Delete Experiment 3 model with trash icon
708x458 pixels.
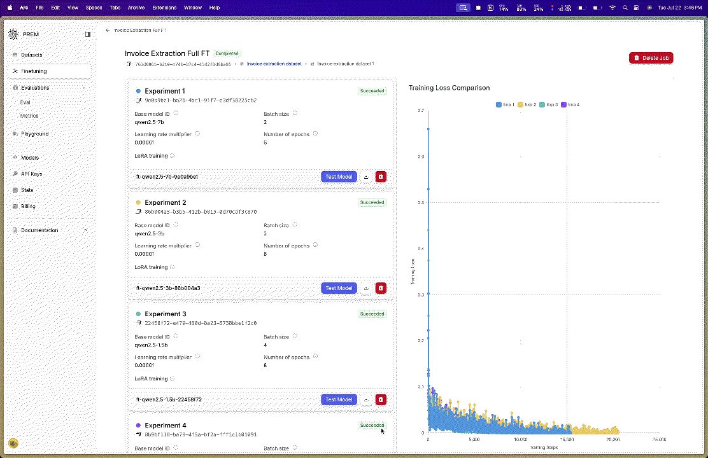point(381,399)
